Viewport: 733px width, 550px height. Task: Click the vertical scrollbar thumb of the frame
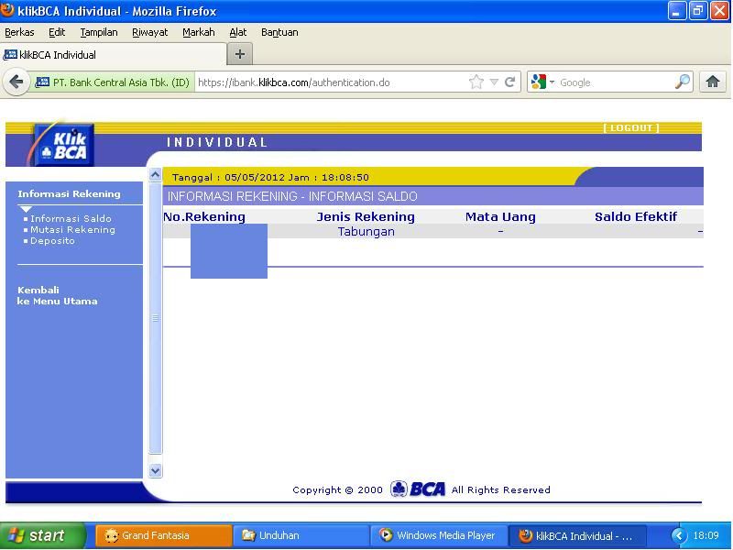pos(155,318)
